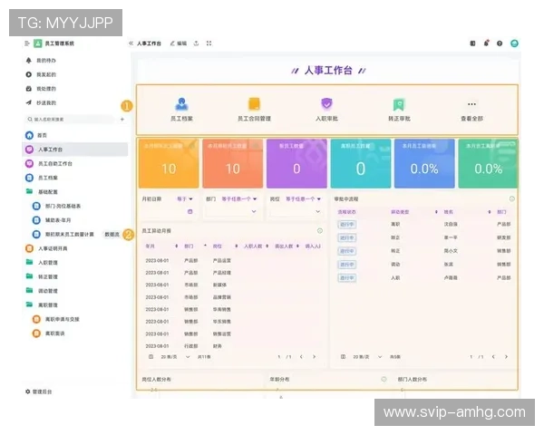This screenshot has width=544, height=435.
Task: Click info icon on 审批中流程 panel
Action: 511,198
